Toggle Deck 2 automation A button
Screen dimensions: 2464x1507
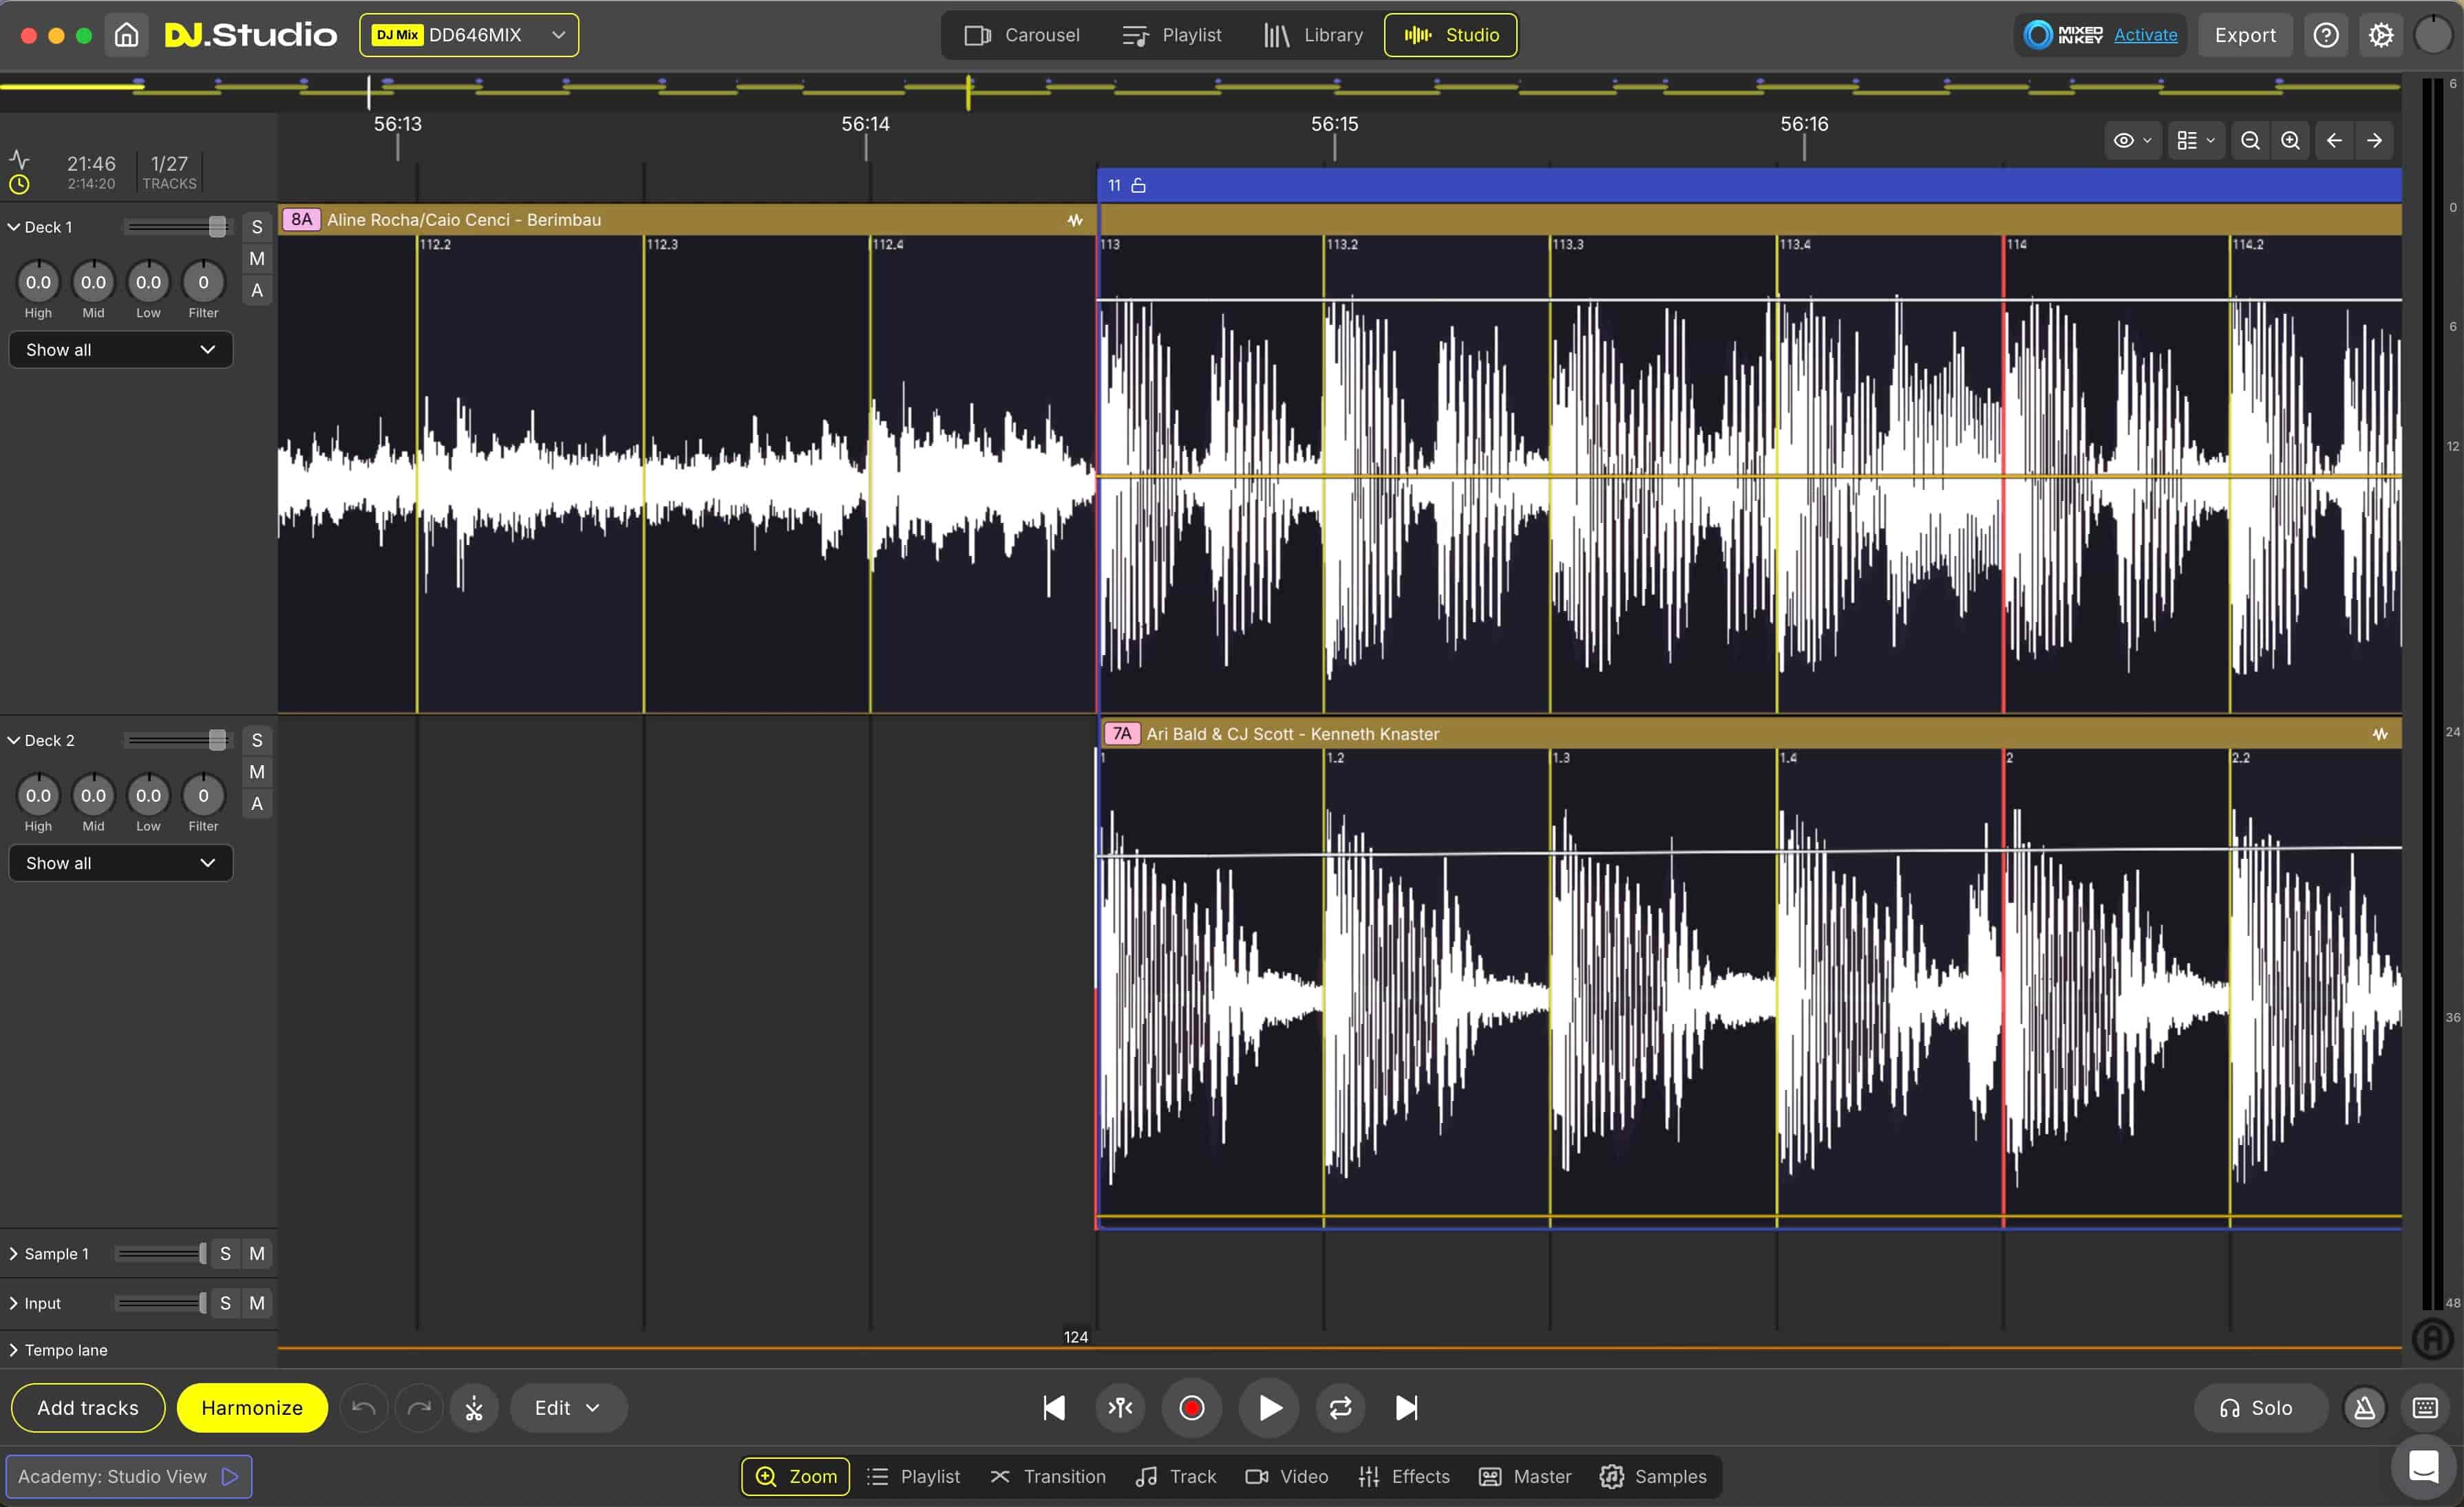tap(257, 803)
